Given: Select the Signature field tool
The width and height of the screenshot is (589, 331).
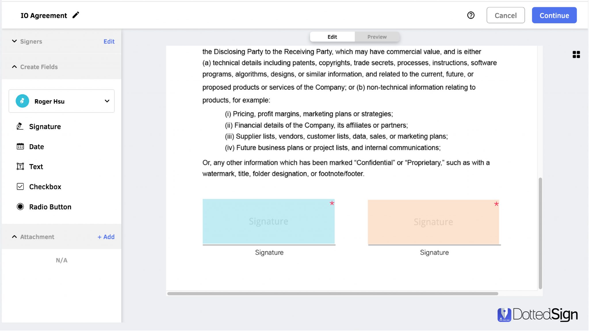Looking at the screenshot, I should [x=45, y=126].
